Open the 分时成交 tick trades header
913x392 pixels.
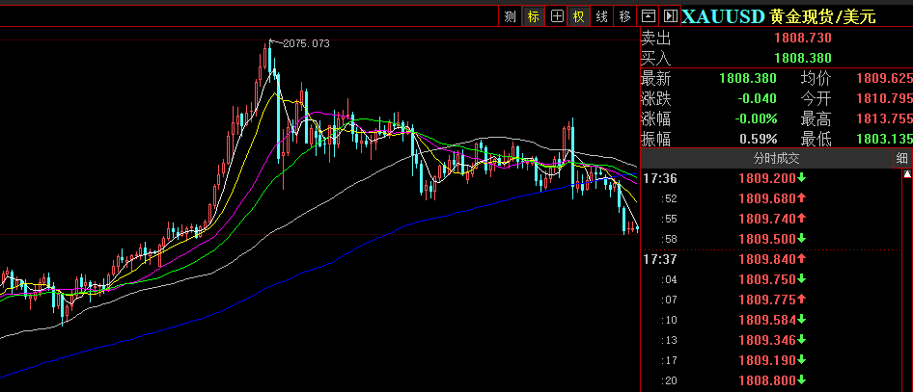pos(777,158)
